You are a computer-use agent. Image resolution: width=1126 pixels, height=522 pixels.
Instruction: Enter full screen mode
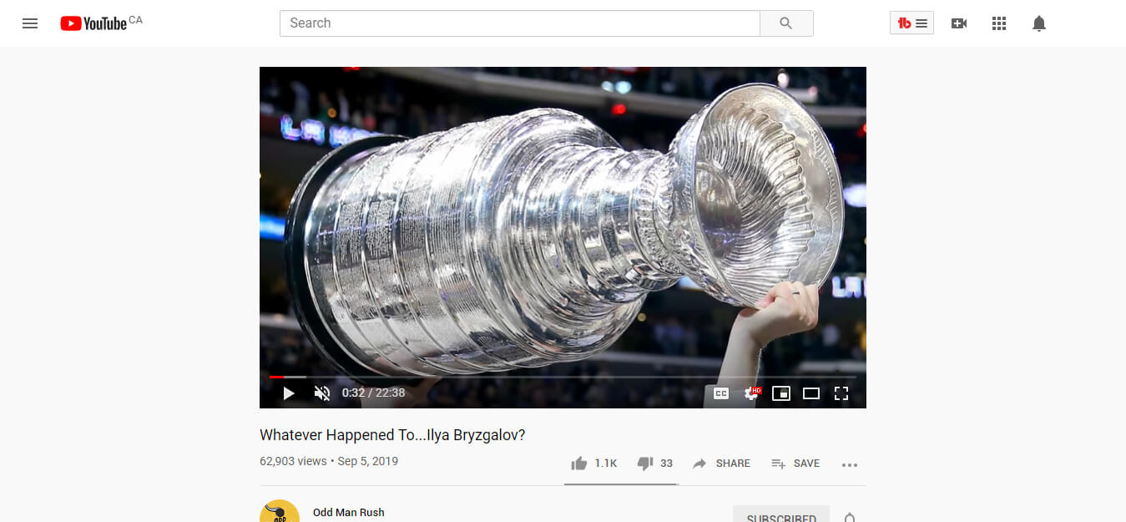click(841, 393)
